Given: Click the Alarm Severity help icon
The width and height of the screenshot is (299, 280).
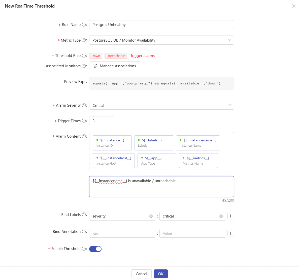Looking at the screenshot, I should (x=84, y=105).
